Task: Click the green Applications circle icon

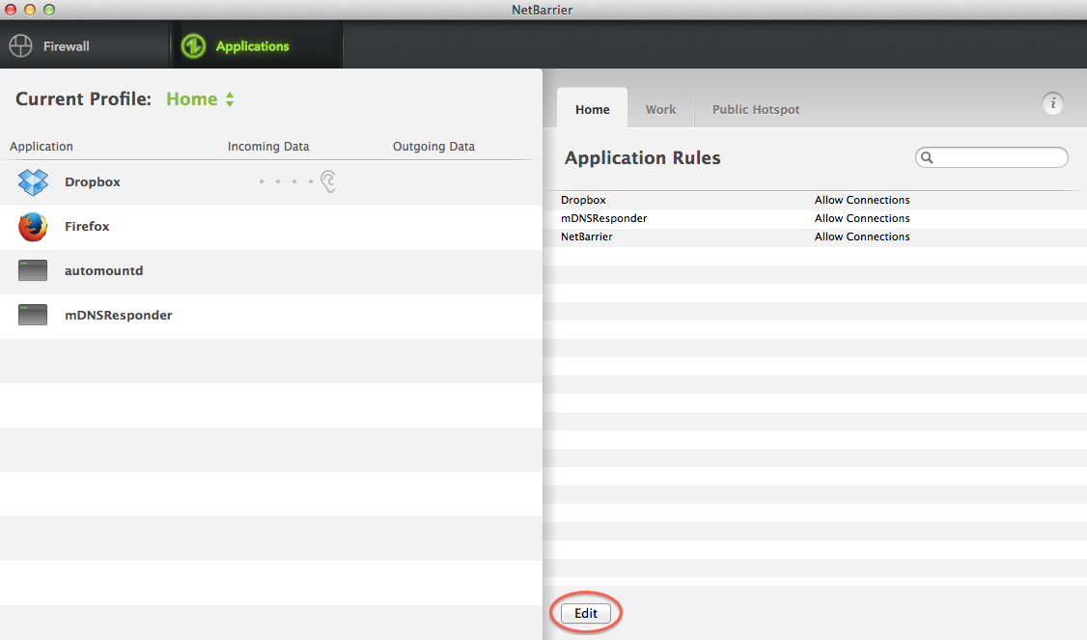Action: tap(193, 45)
